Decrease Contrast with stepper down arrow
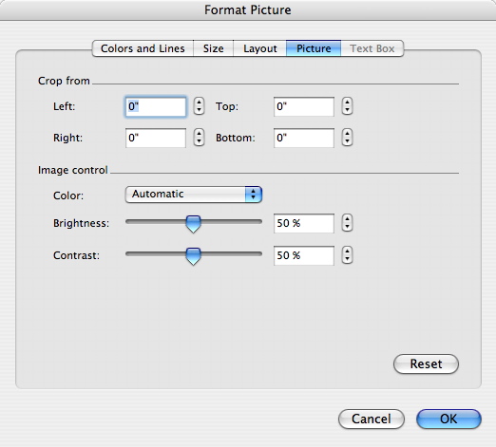Image resolution: width=496 pixels, height=447 pixels. click(x=347, y=259)
